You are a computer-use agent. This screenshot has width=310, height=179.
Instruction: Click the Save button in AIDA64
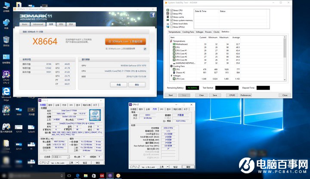pyautogui.click(x=215, y=95)
